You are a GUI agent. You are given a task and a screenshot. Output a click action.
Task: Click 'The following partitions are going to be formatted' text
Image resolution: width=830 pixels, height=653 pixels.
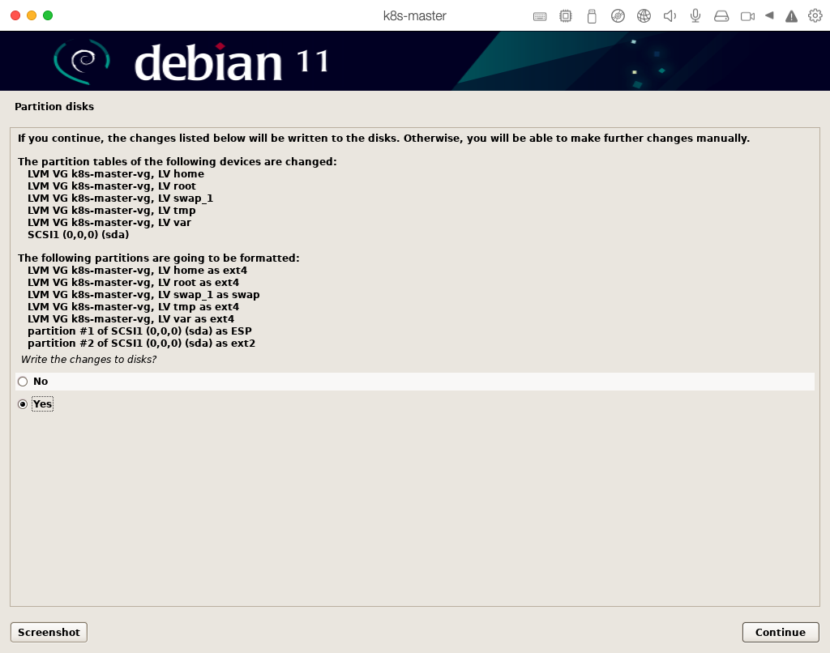[x=159, y=258]
